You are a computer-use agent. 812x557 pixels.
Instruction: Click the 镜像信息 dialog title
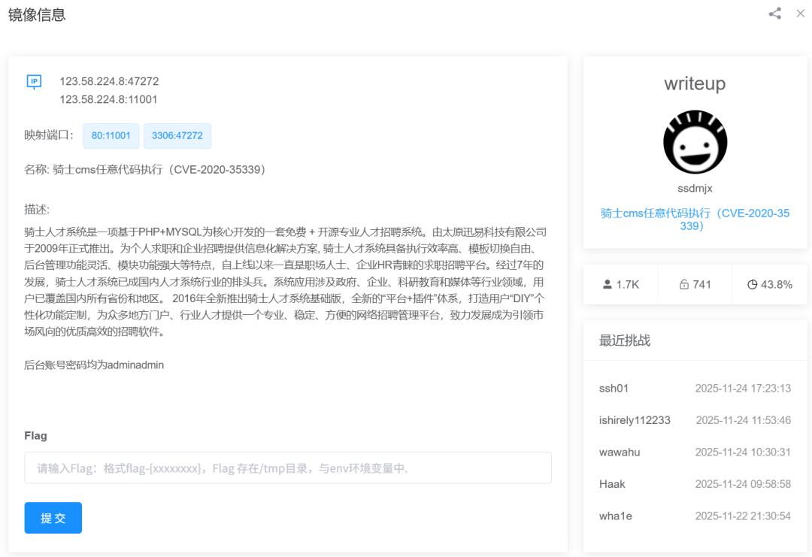37,14
